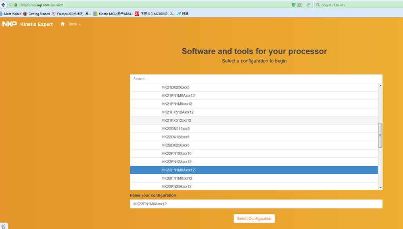Click the highlighted MK22FN1M0Axxx12 row
Screen dimensions: 403x229
pyautogui.click(x=254, y=170)
